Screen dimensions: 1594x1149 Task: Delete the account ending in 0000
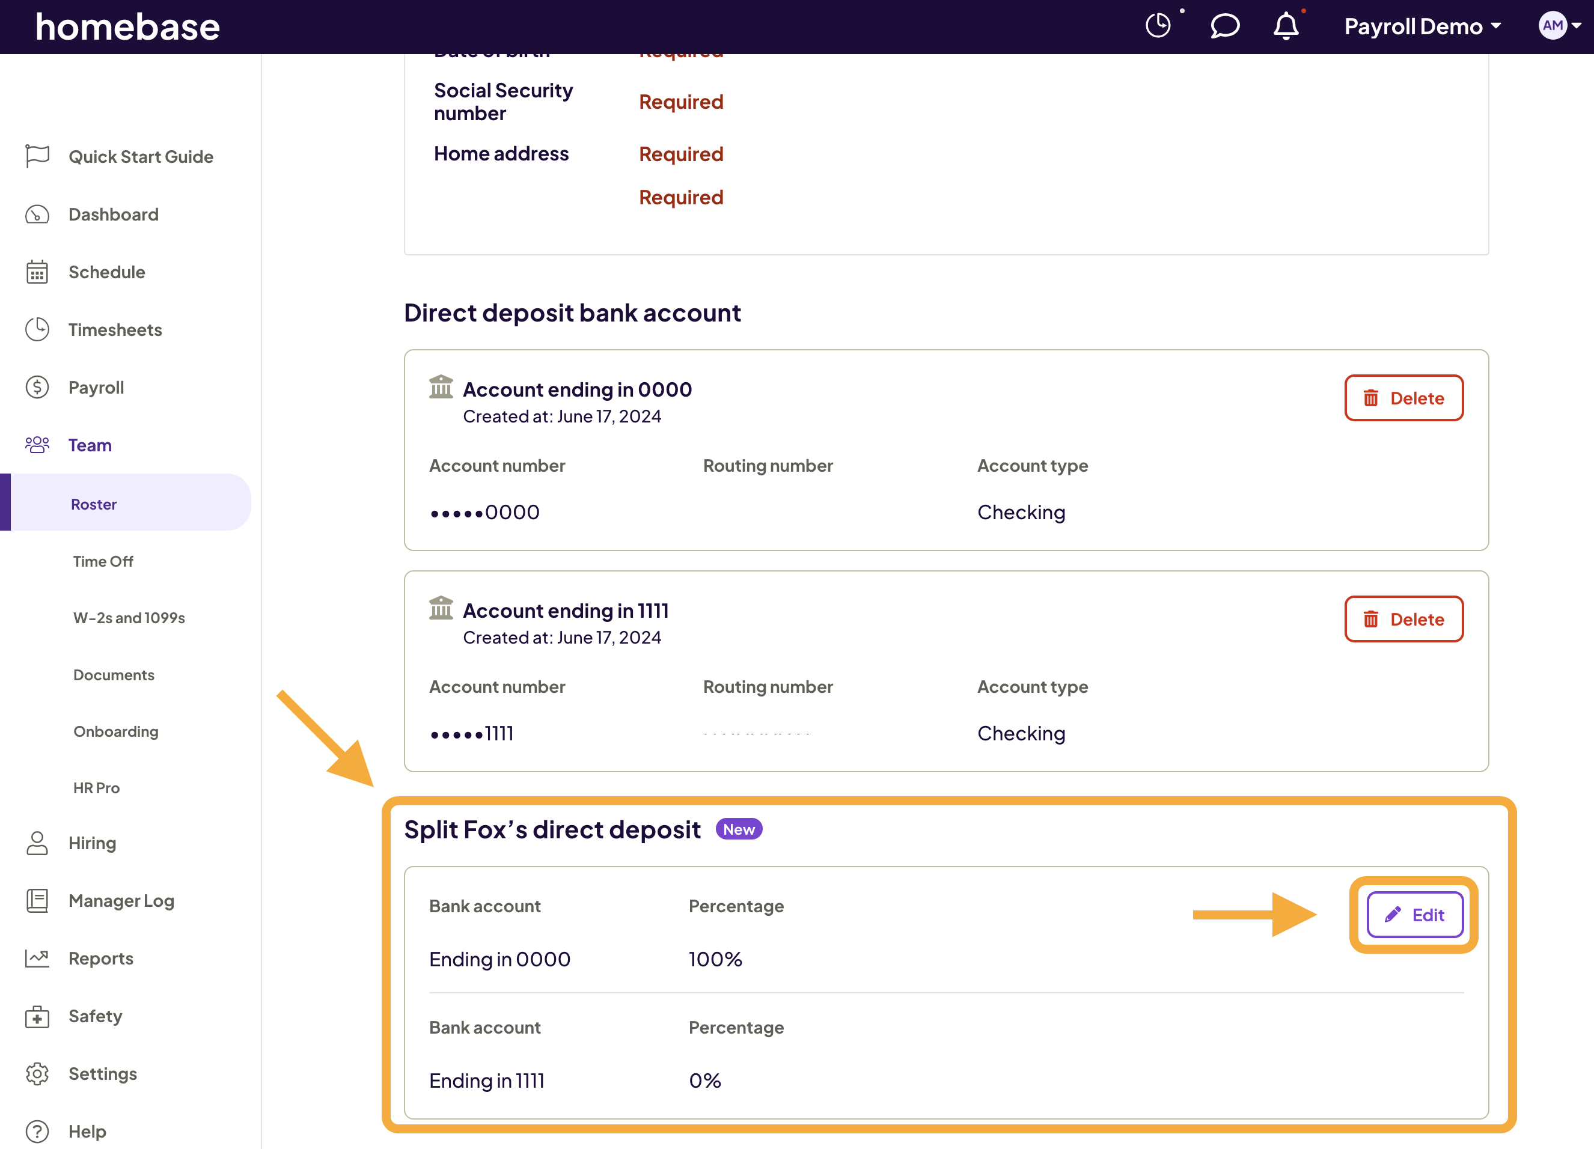1403,398
